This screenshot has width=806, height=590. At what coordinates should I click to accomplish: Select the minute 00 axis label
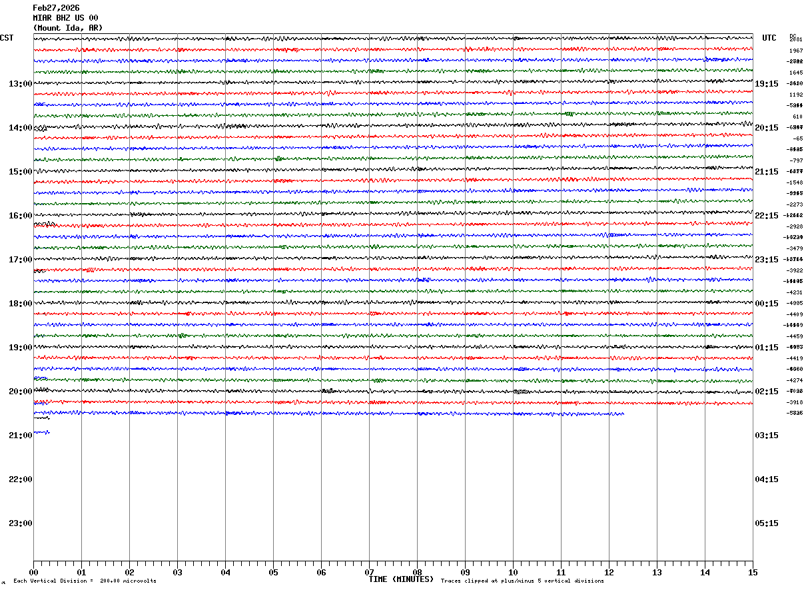pyautogui.click(x=33, y=572)
